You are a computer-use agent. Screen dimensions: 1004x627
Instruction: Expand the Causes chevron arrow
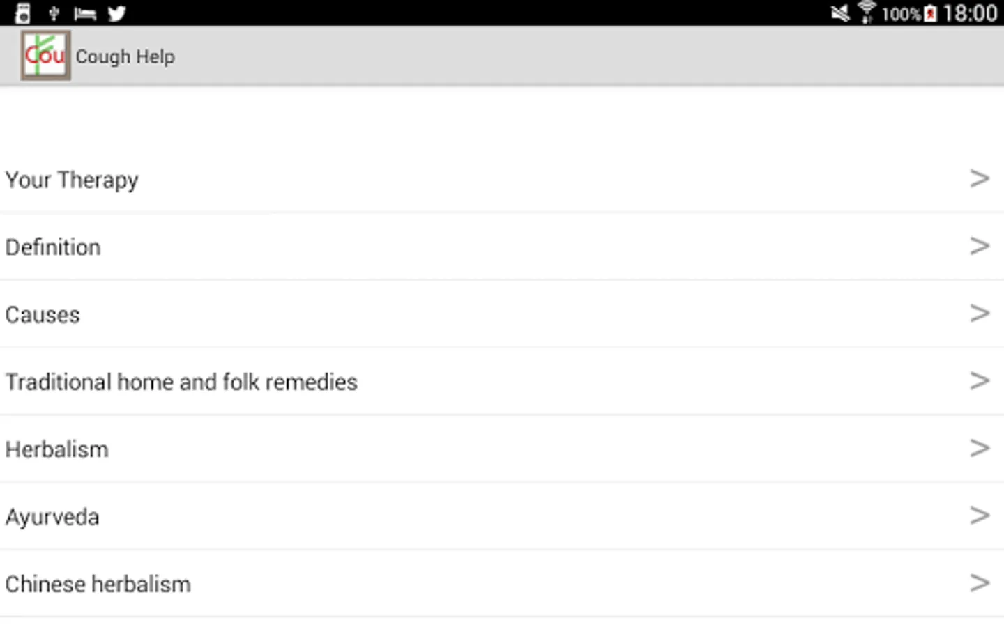click(x=980, y=313)
